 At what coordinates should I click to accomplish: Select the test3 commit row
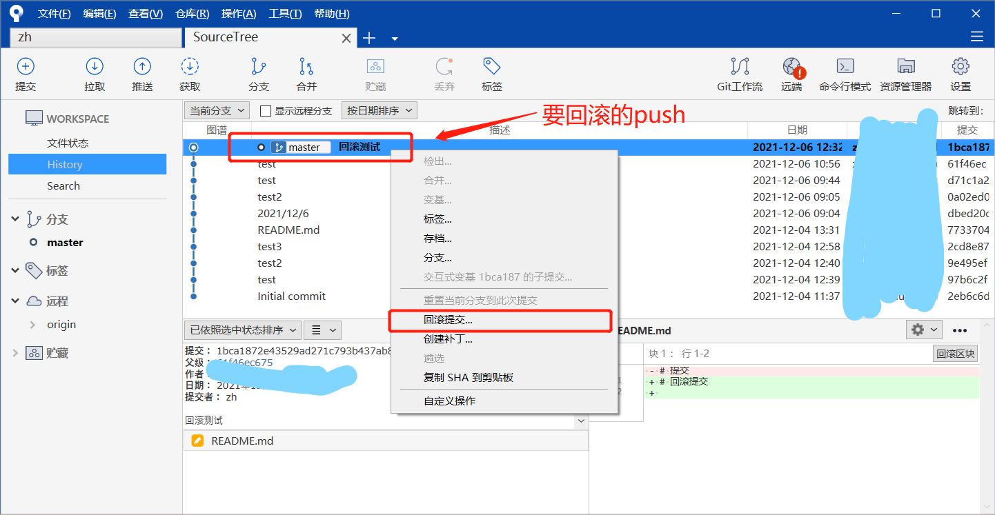pos(589,247)
